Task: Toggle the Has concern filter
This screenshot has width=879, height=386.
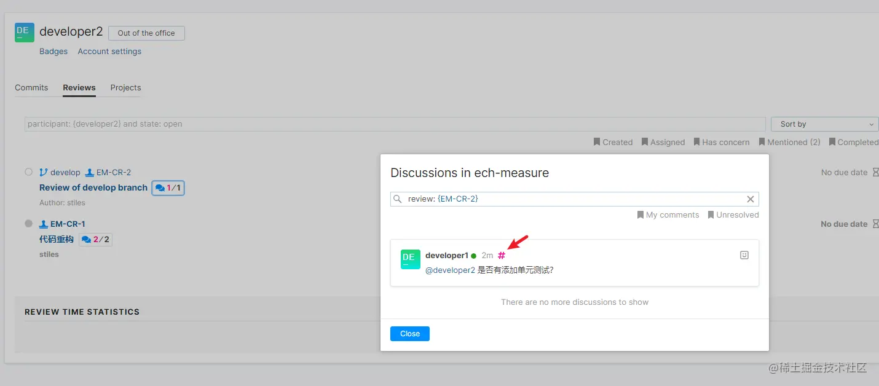Action: point(722,142)
